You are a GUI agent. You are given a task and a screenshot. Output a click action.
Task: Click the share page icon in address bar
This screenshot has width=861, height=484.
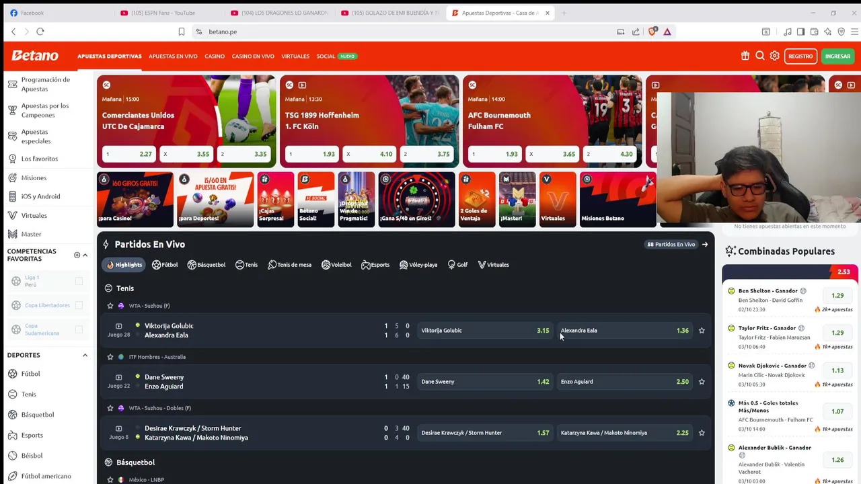636,32
